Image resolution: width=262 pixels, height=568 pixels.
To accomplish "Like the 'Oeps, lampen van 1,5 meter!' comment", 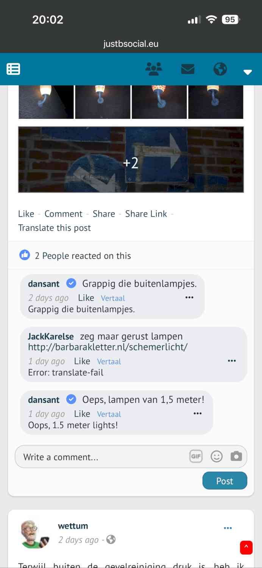I will [x=82, y=414].
